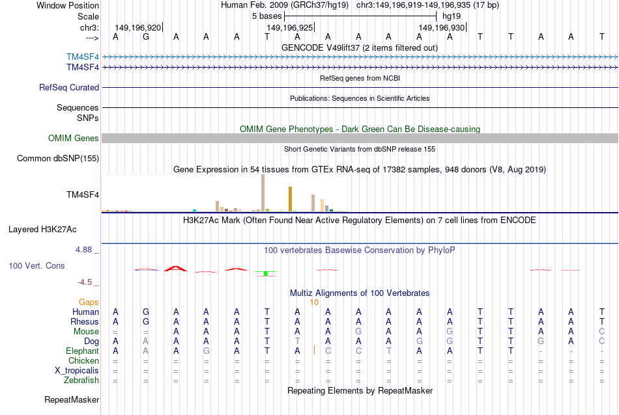
Task: Click the 5 bases scale bar
Action: [360, 16]
